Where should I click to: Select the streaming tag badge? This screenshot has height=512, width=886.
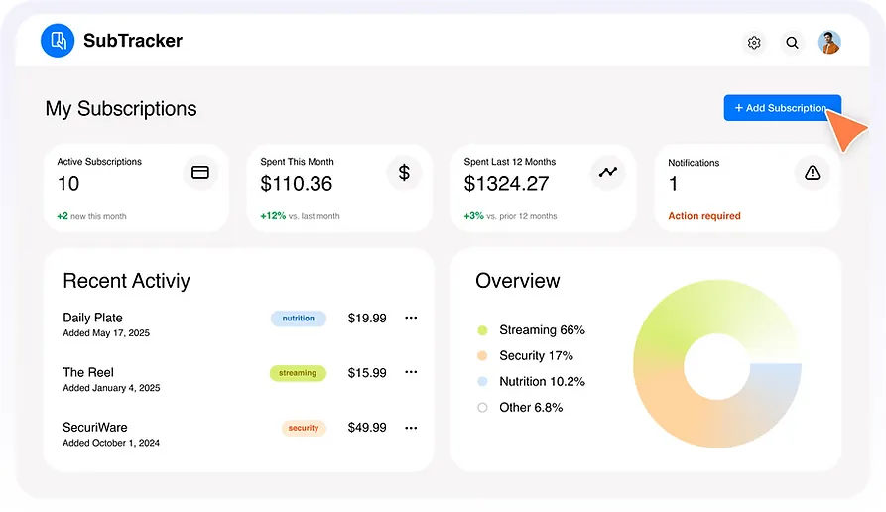click(298, 373)
